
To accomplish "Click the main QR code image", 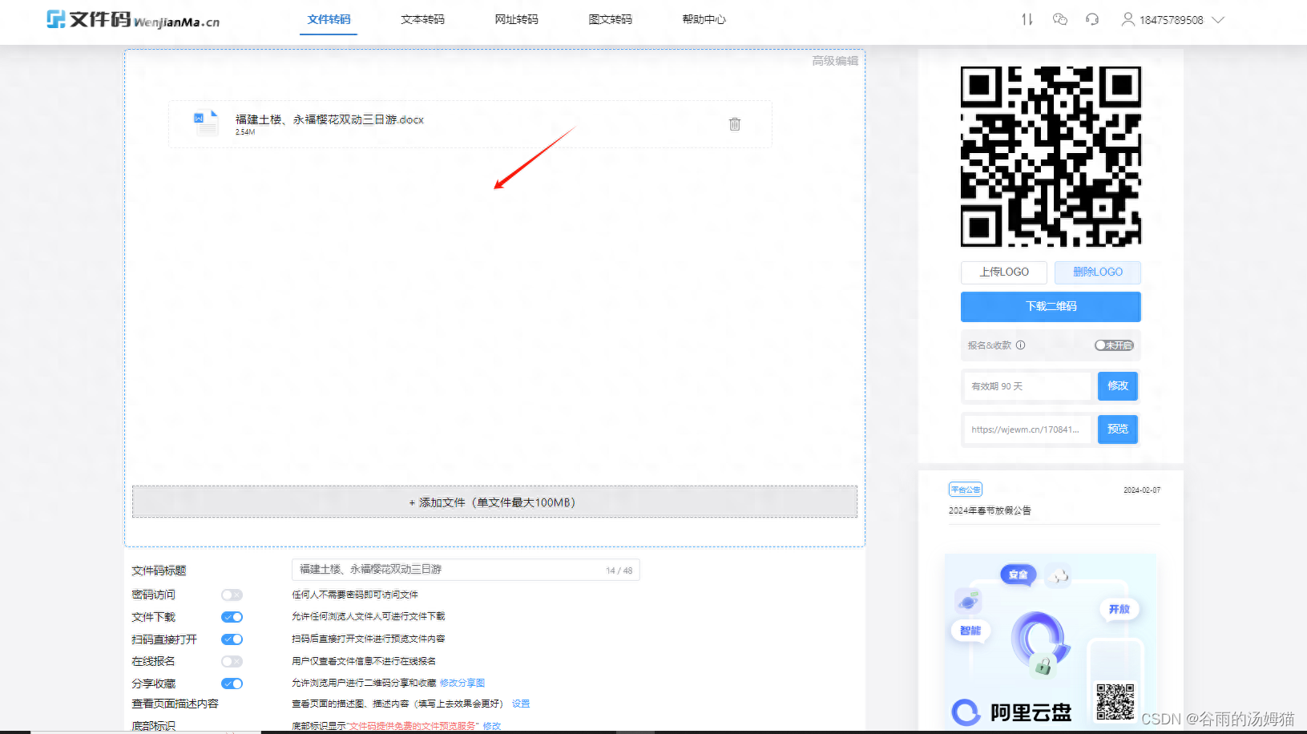I will point(1051,156).
